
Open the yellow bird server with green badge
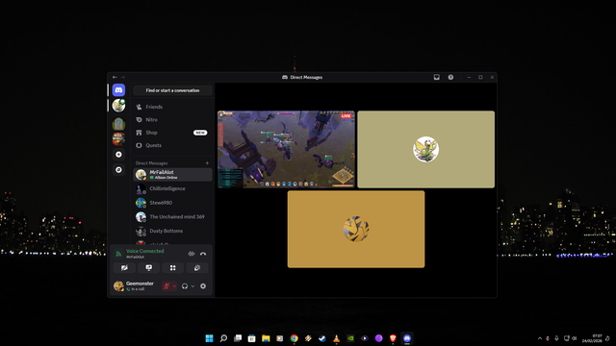click(118, 106)
